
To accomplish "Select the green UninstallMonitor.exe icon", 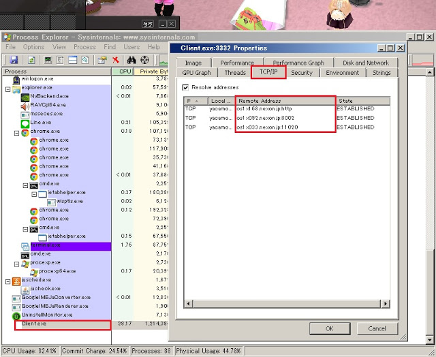I will click(16, 316).
